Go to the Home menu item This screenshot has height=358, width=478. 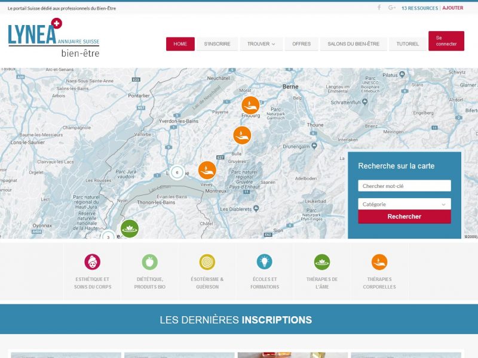tap(180, 44)
